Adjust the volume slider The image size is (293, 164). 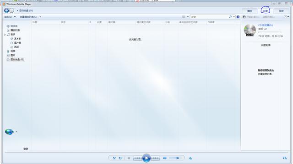coord(175,158)
